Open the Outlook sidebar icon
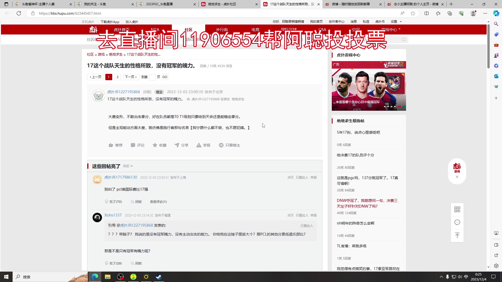Viewport: 502px width, 282px height. point(496,76)
